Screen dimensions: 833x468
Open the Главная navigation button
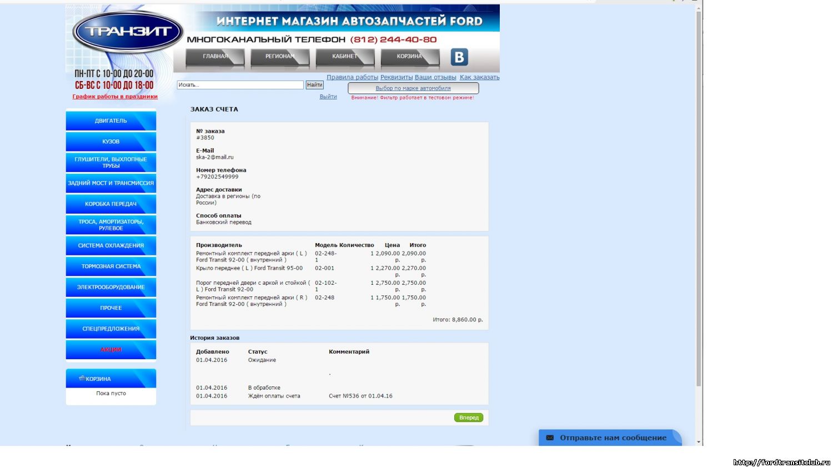click(x=215, y=57)
